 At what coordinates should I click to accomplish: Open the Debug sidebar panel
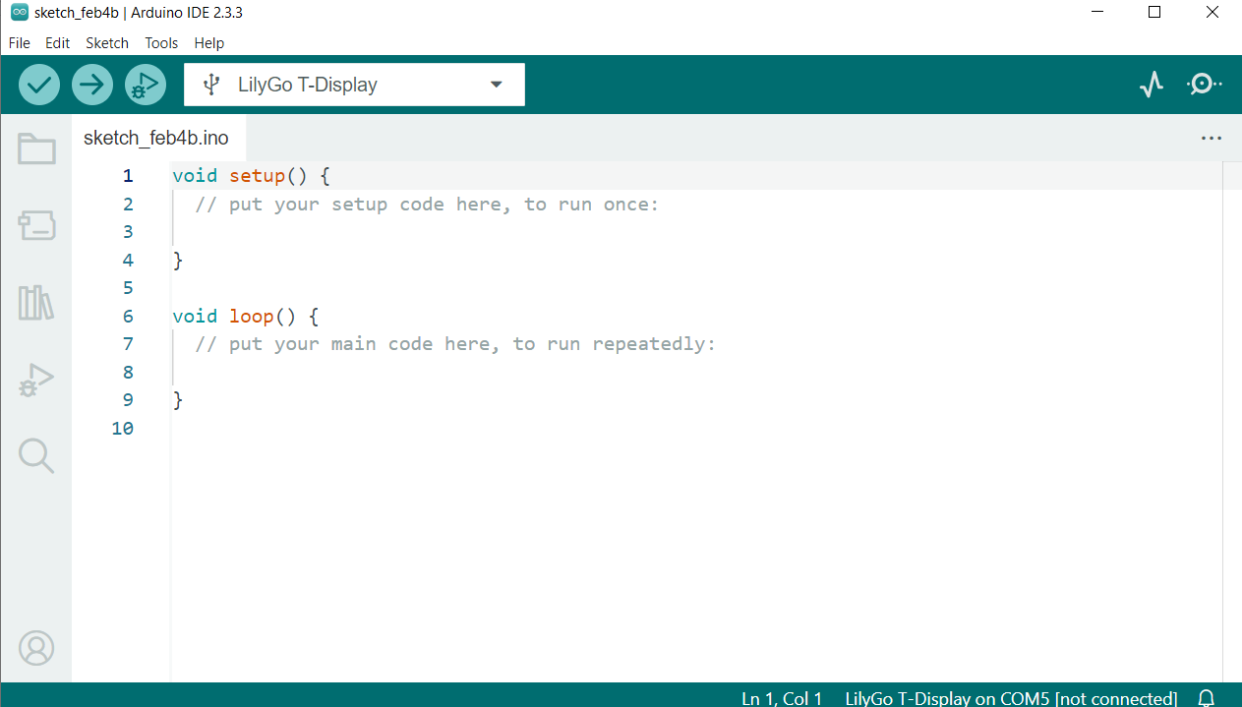(36, 380)
